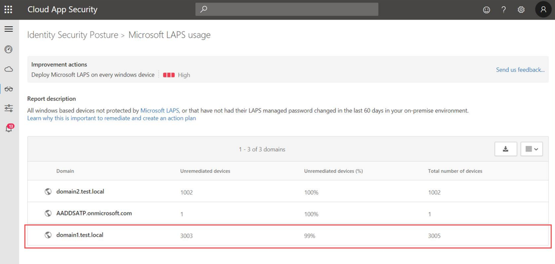
Task: Expand the hamburger navigation menu
Action: point(8,29)
